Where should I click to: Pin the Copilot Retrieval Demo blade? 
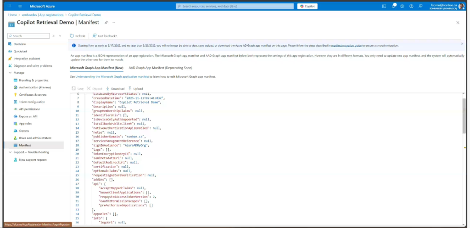pos(106,22)
